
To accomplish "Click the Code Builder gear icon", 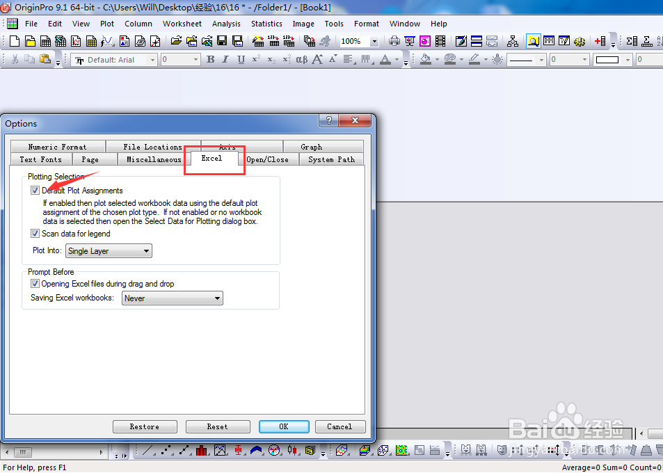I will click(x=580, y=41).
